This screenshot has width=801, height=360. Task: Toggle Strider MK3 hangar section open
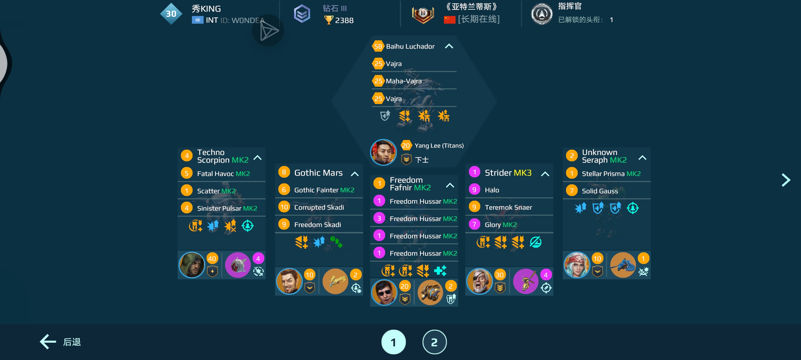pos(545,173)
